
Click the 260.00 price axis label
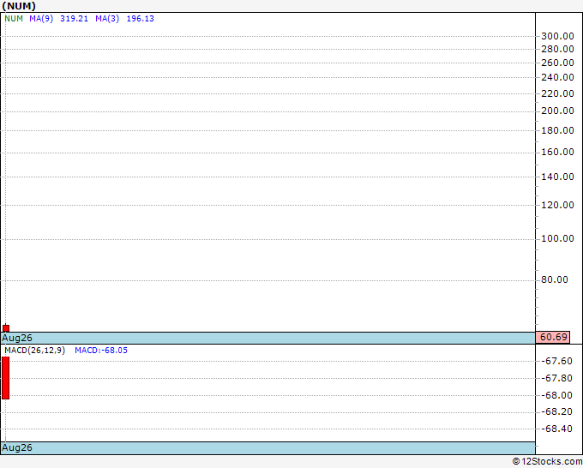pos(557,63)
